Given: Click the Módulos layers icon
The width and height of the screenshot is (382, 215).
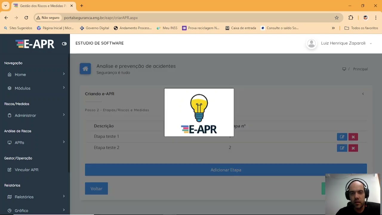Looking at the screenshot, I should coord(10,88).
